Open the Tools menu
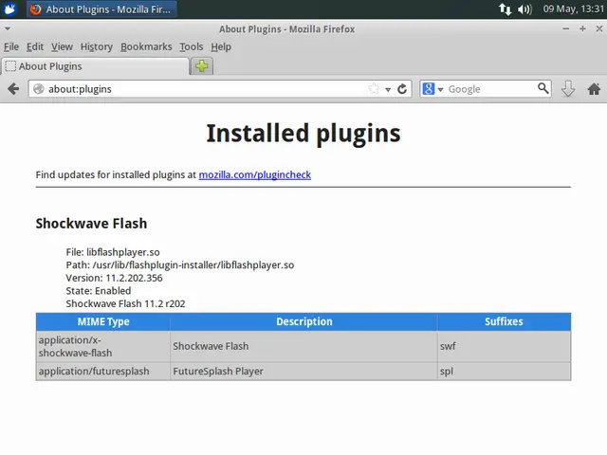This screenshot has width=607, height=455. [192, 46]
